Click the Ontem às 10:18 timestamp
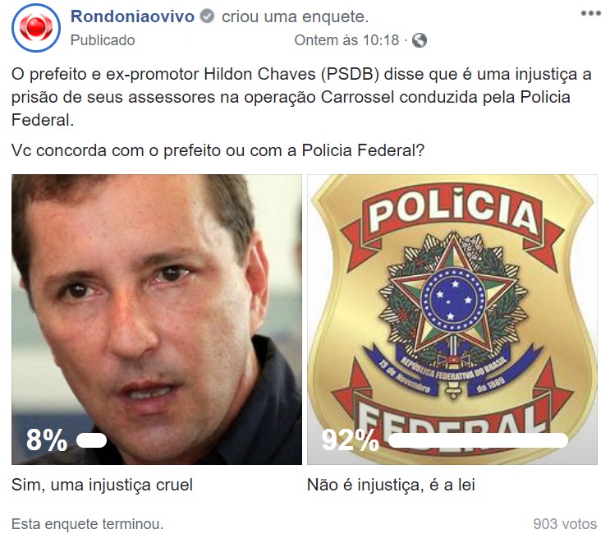610x534 pixels. (346, 40)
